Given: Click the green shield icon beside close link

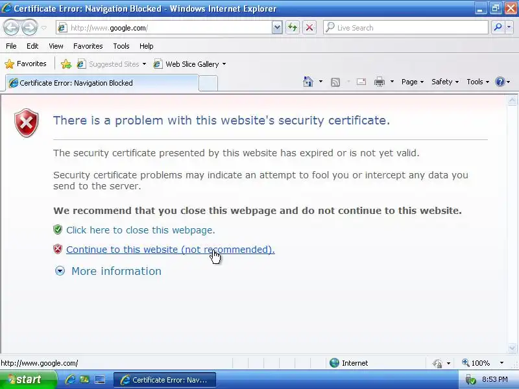Looking at the screenshot, I should coord(58,230).
